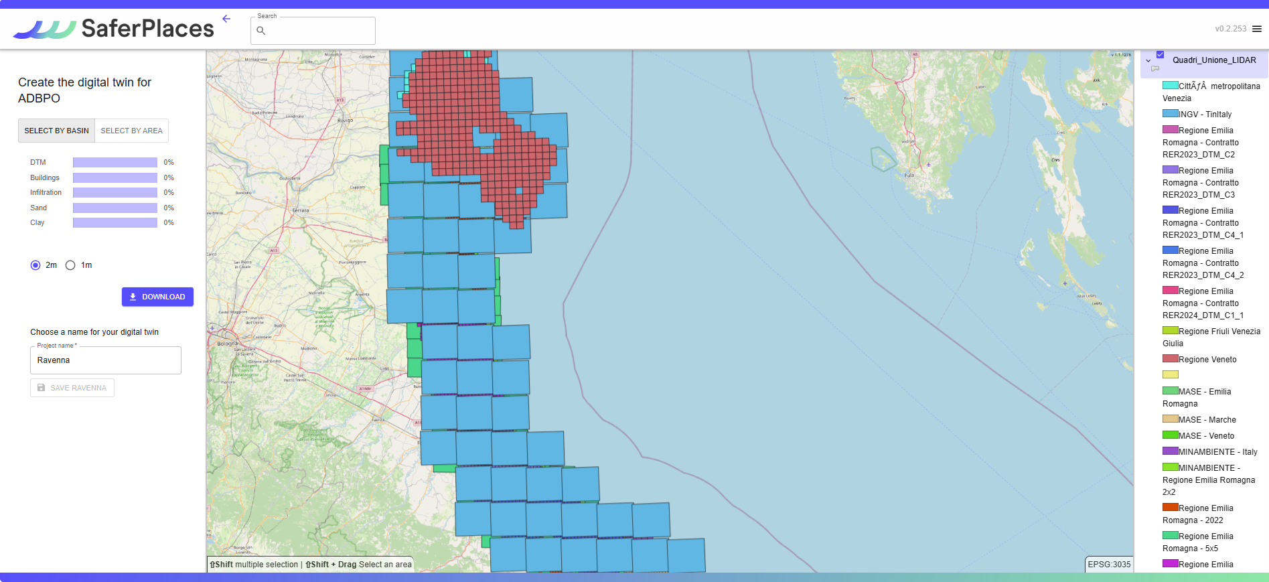Click the Project name input field
This screenshot has width=1269, height=582.
[106, 360]
